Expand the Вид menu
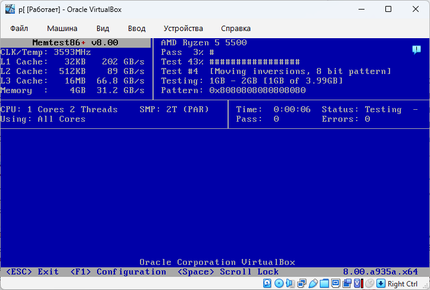430x290 pixels. (x=102, y=28)
